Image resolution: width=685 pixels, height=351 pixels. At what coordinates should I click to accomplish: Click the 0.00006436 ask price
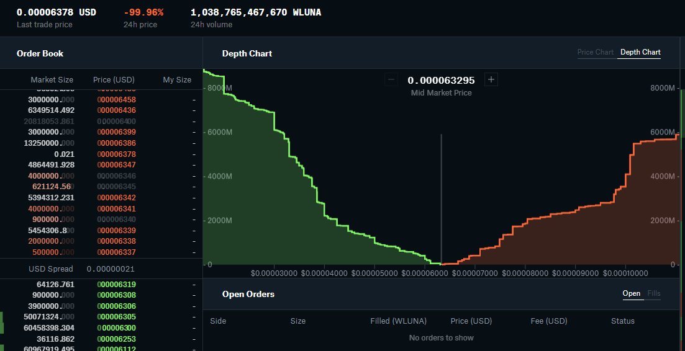point(116,110)
